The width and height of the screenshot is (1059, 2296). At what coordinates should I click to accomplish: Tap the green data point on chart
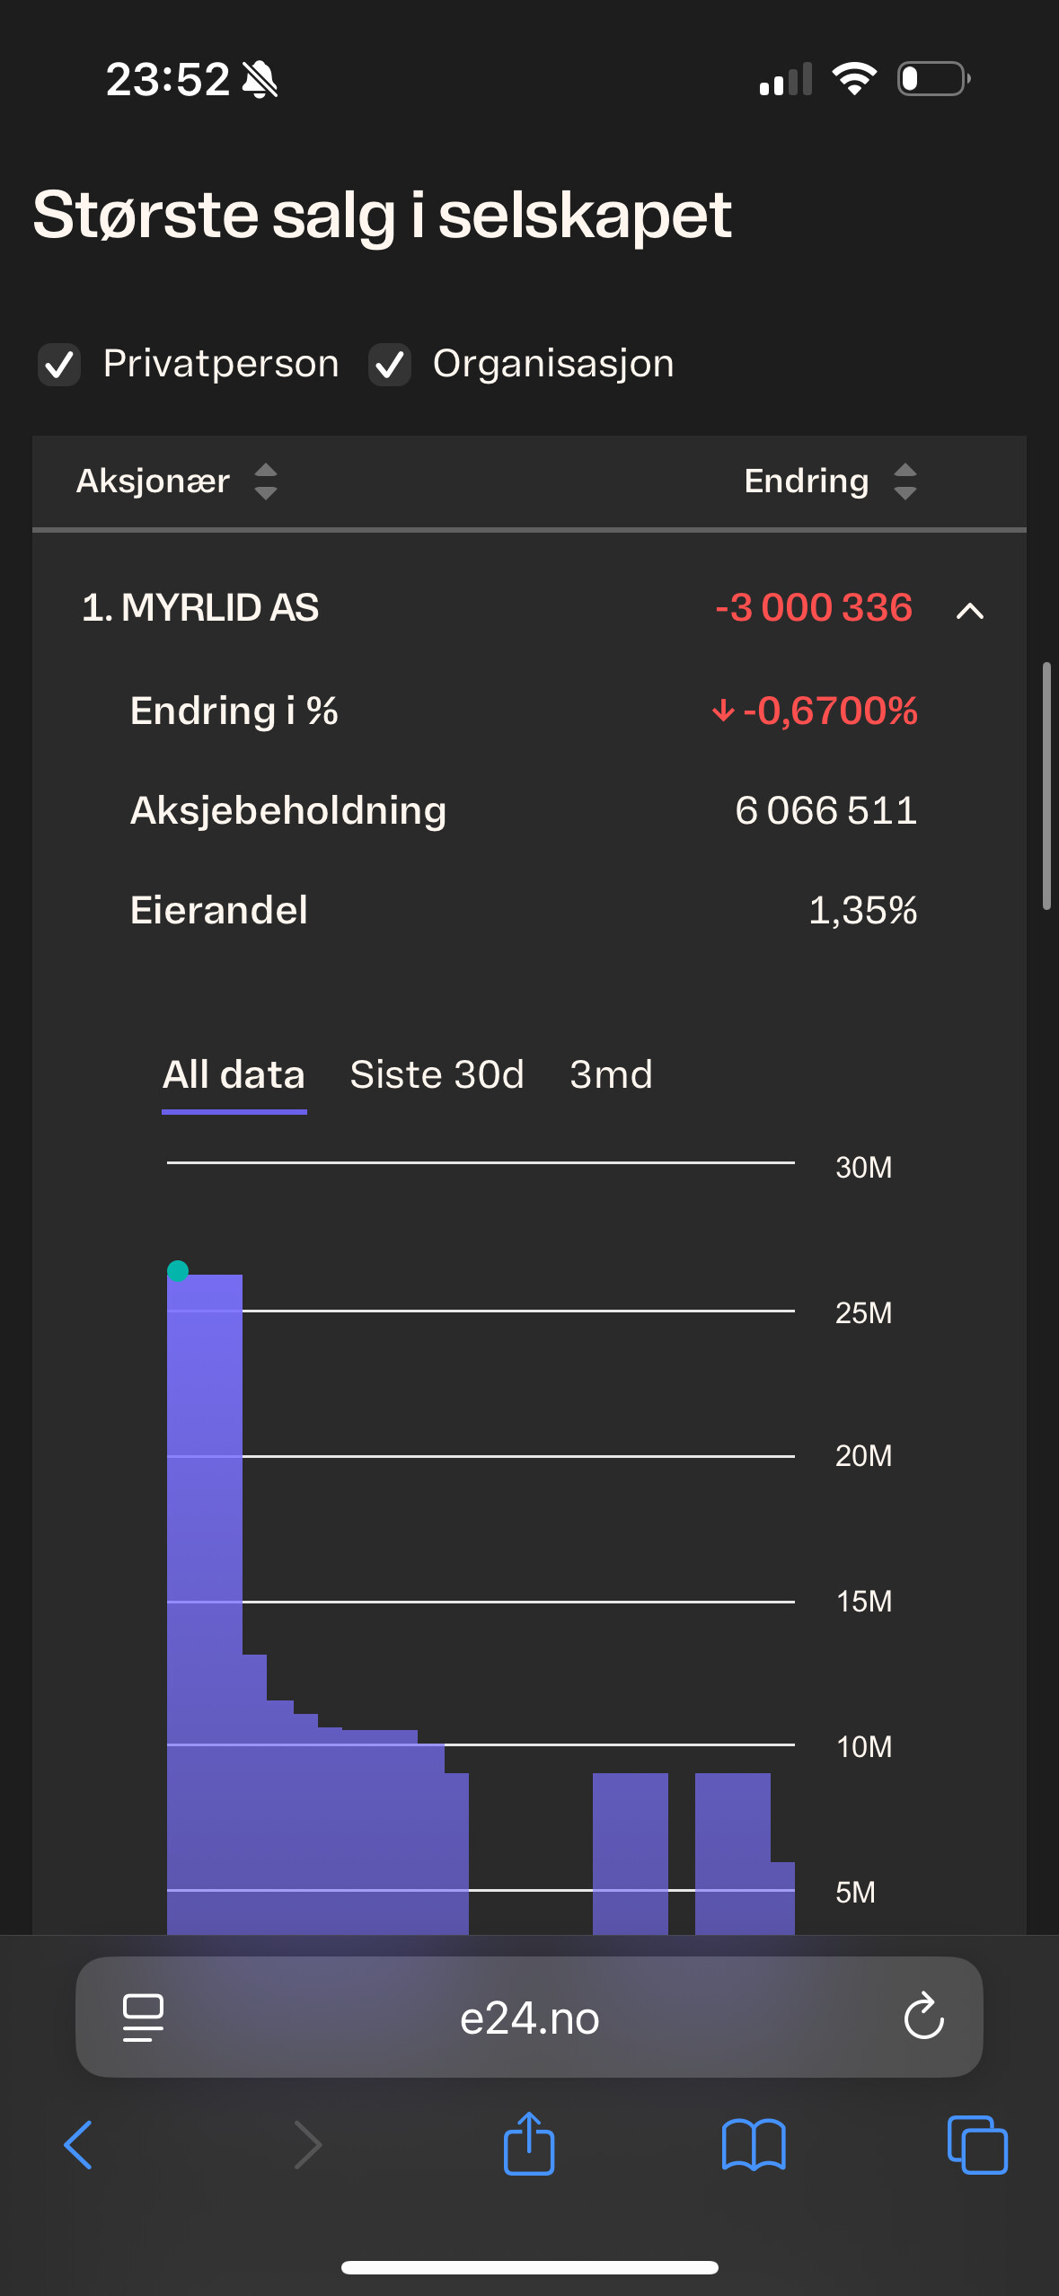tap(178, 1270)
